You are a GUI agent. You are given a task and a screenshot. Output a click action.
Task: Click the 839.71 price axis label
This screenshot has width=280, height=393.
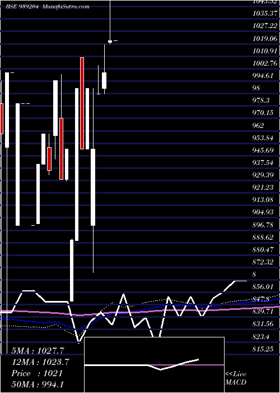point(263,312)
